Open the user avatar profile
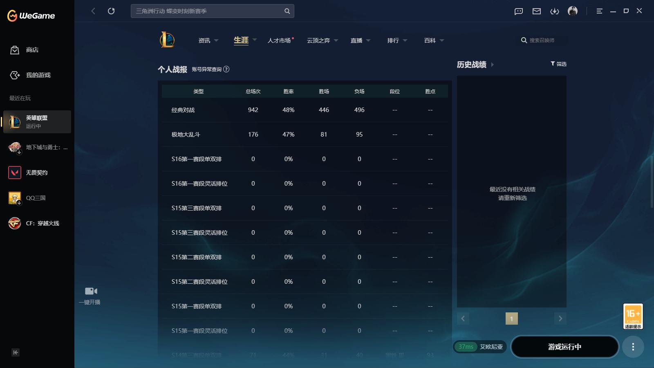654x368 pixels. pos(573,11)
